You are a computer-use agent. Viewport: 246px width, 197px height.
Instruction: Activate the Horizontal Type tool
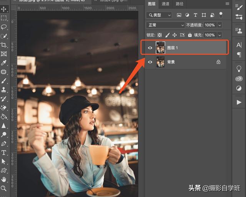tap(3, 153)
